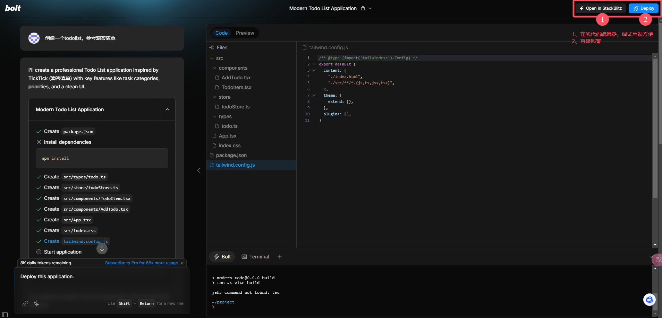Click the lock icon beside project title
This screenshot has height=318, width=662.
tap(363, 8)
